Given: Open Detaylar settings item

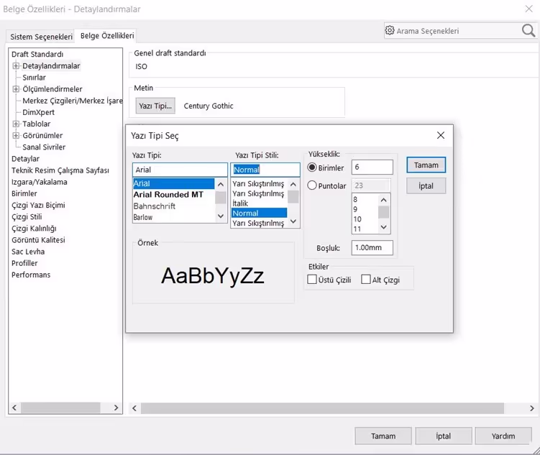Looking at the screenshot, I should (25, 159).
